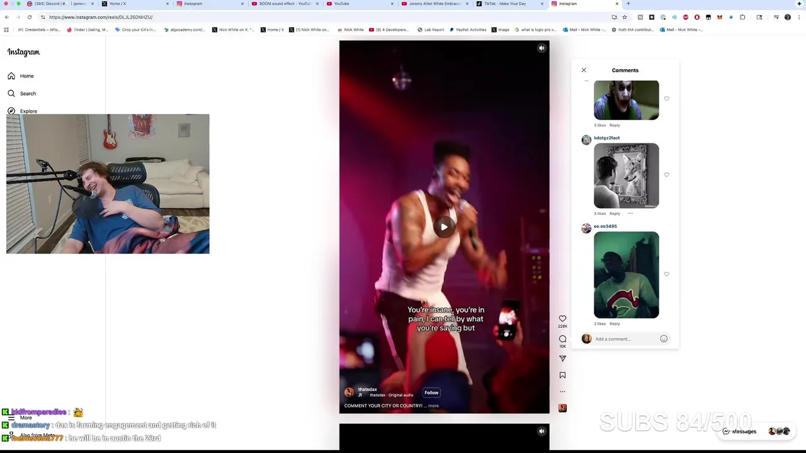Open the reel's three-dot options
The image size is (806, 453).
(x=563, y=391)
